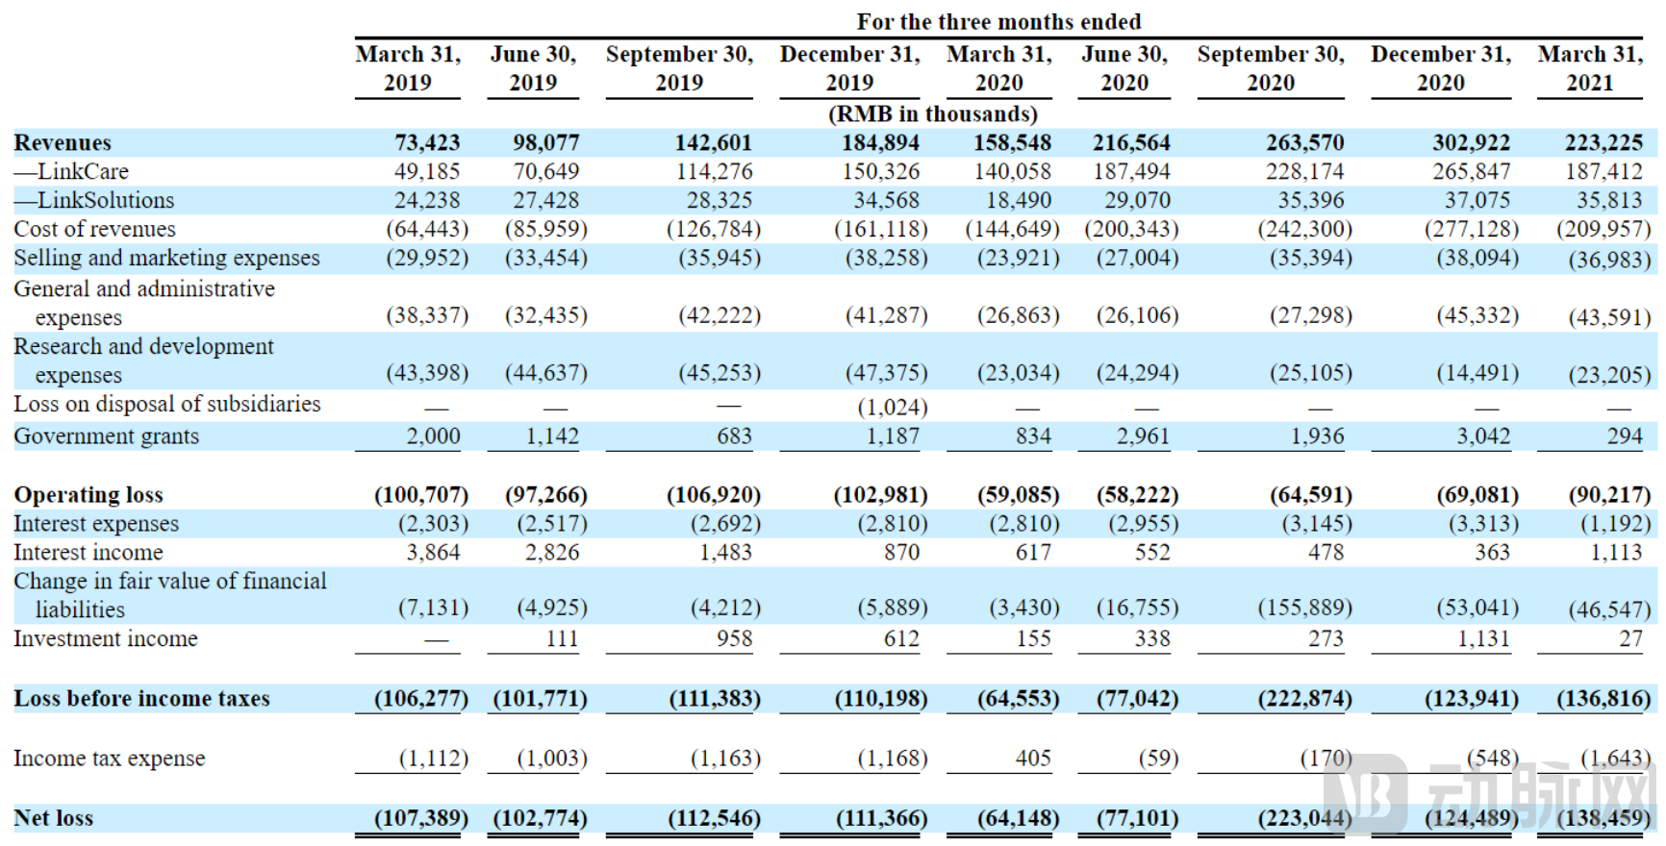Select LinkCare value 265,847
The image size is (1666, 846).
(x=1471, y=172)
